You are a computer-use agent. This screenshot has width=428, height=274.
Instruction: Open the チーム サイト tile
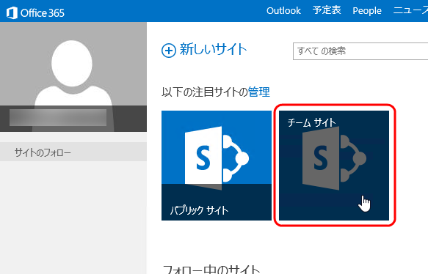click(334, 166)
